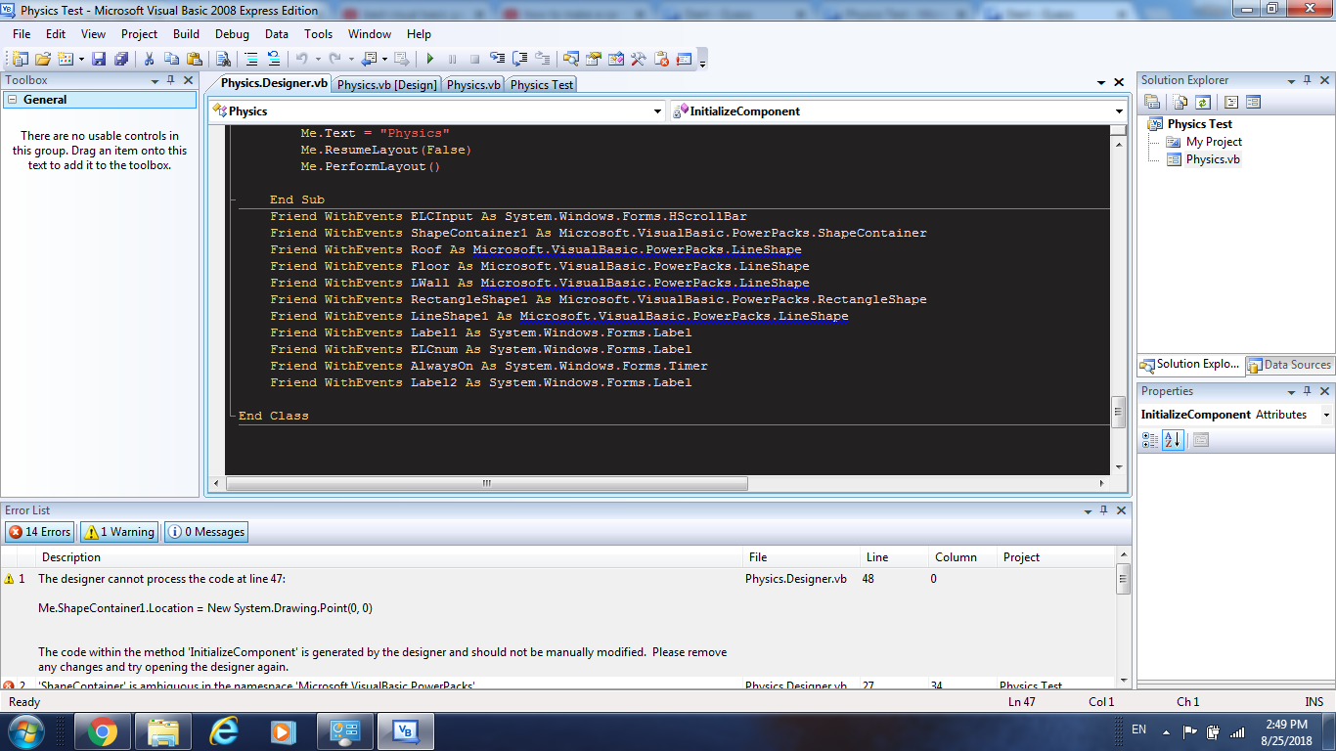Click Refresh icon in Solution Explorer
This screenshot has height=751, width=1336.
[x=1203, y=102]
